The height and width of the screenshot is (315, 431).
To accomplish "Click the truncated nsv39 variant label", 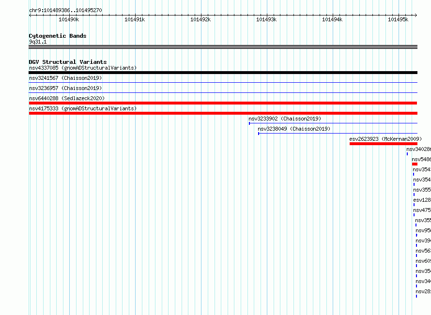I will tap(423, 240).
